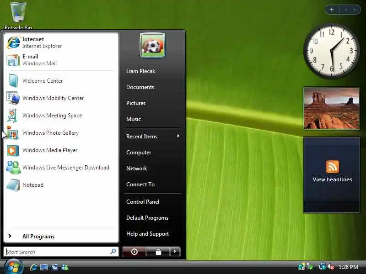366x274 pixels.
Task: Launch Notepad
Action: pyautogui.click(x=61, y=185)
